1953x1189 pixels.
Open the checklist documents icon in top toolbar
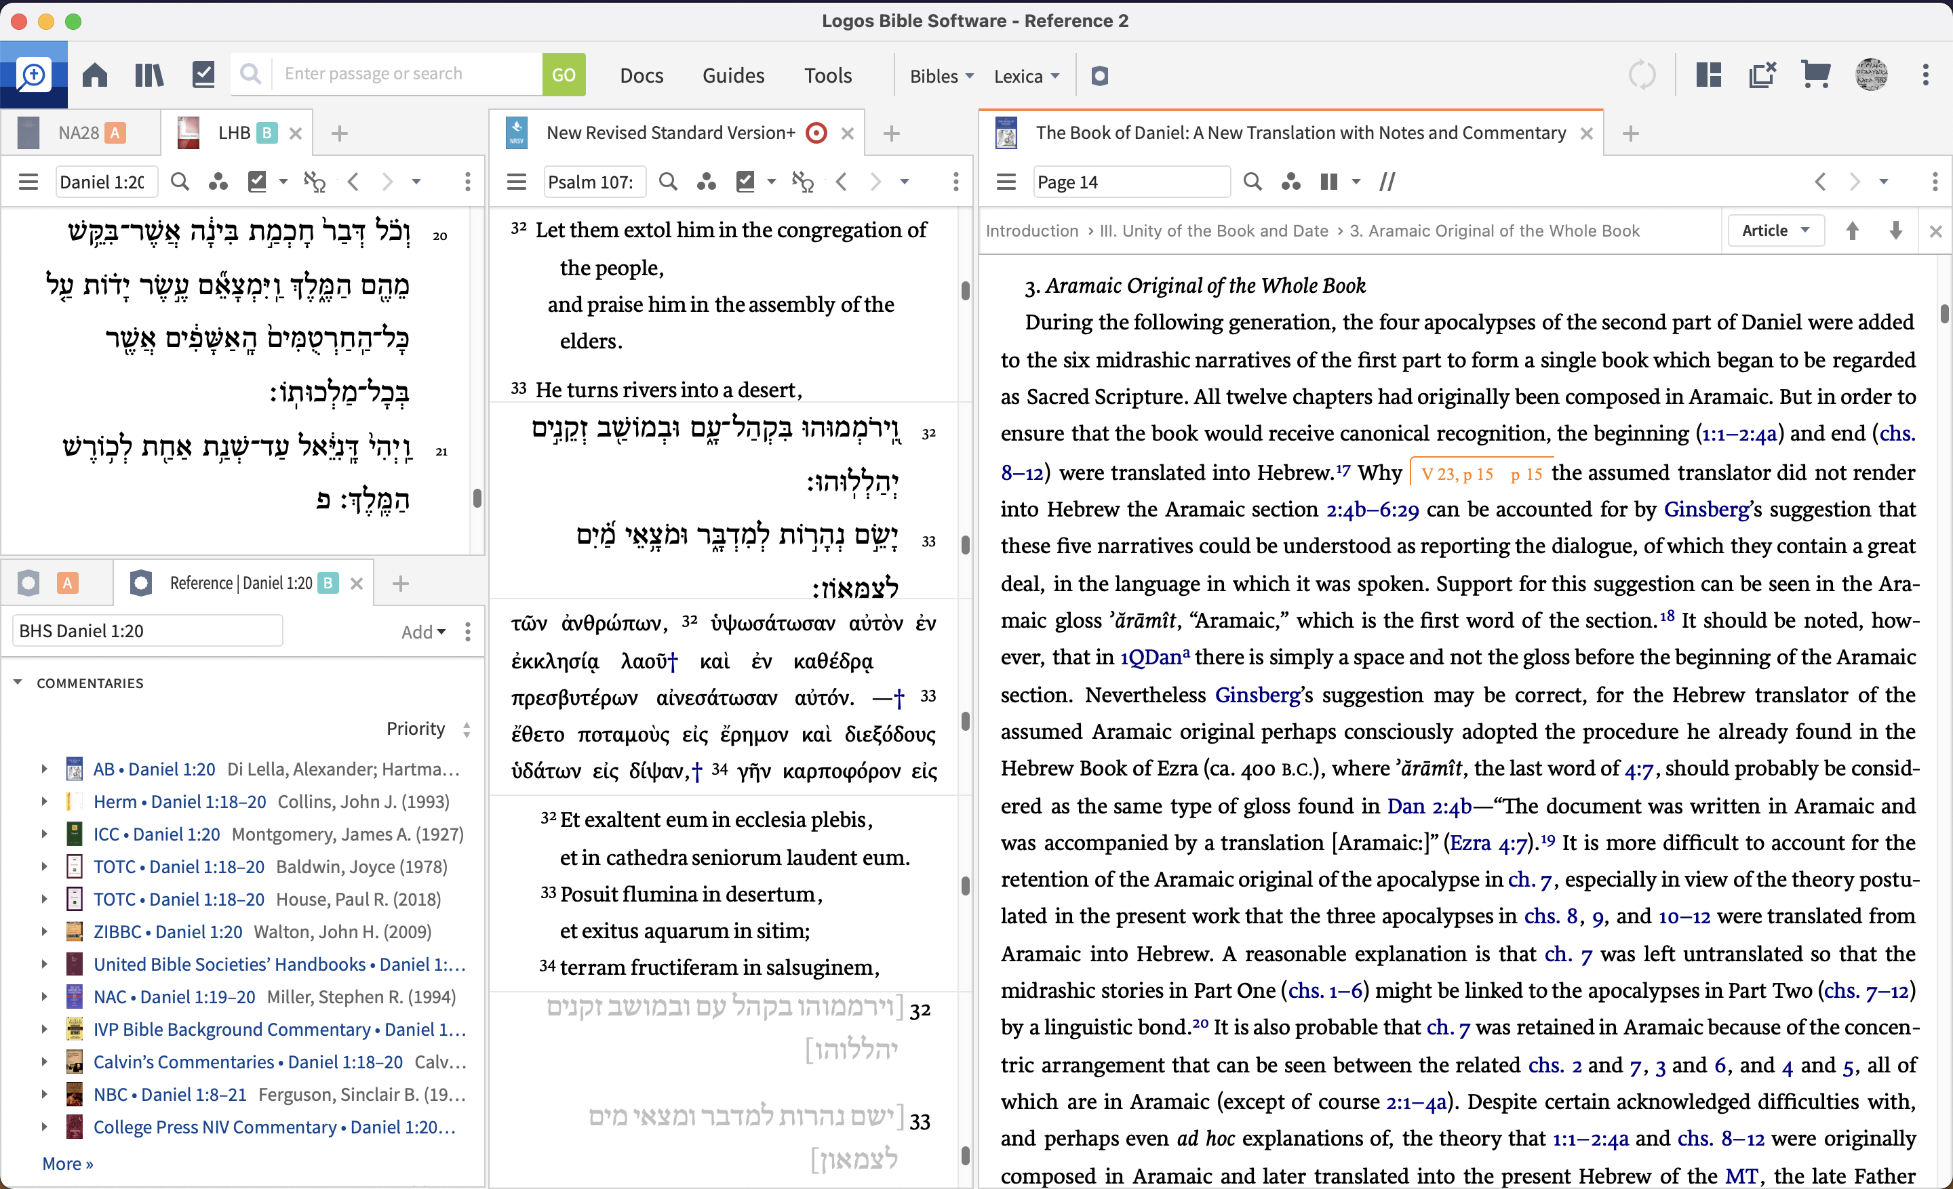click(203, 75)
